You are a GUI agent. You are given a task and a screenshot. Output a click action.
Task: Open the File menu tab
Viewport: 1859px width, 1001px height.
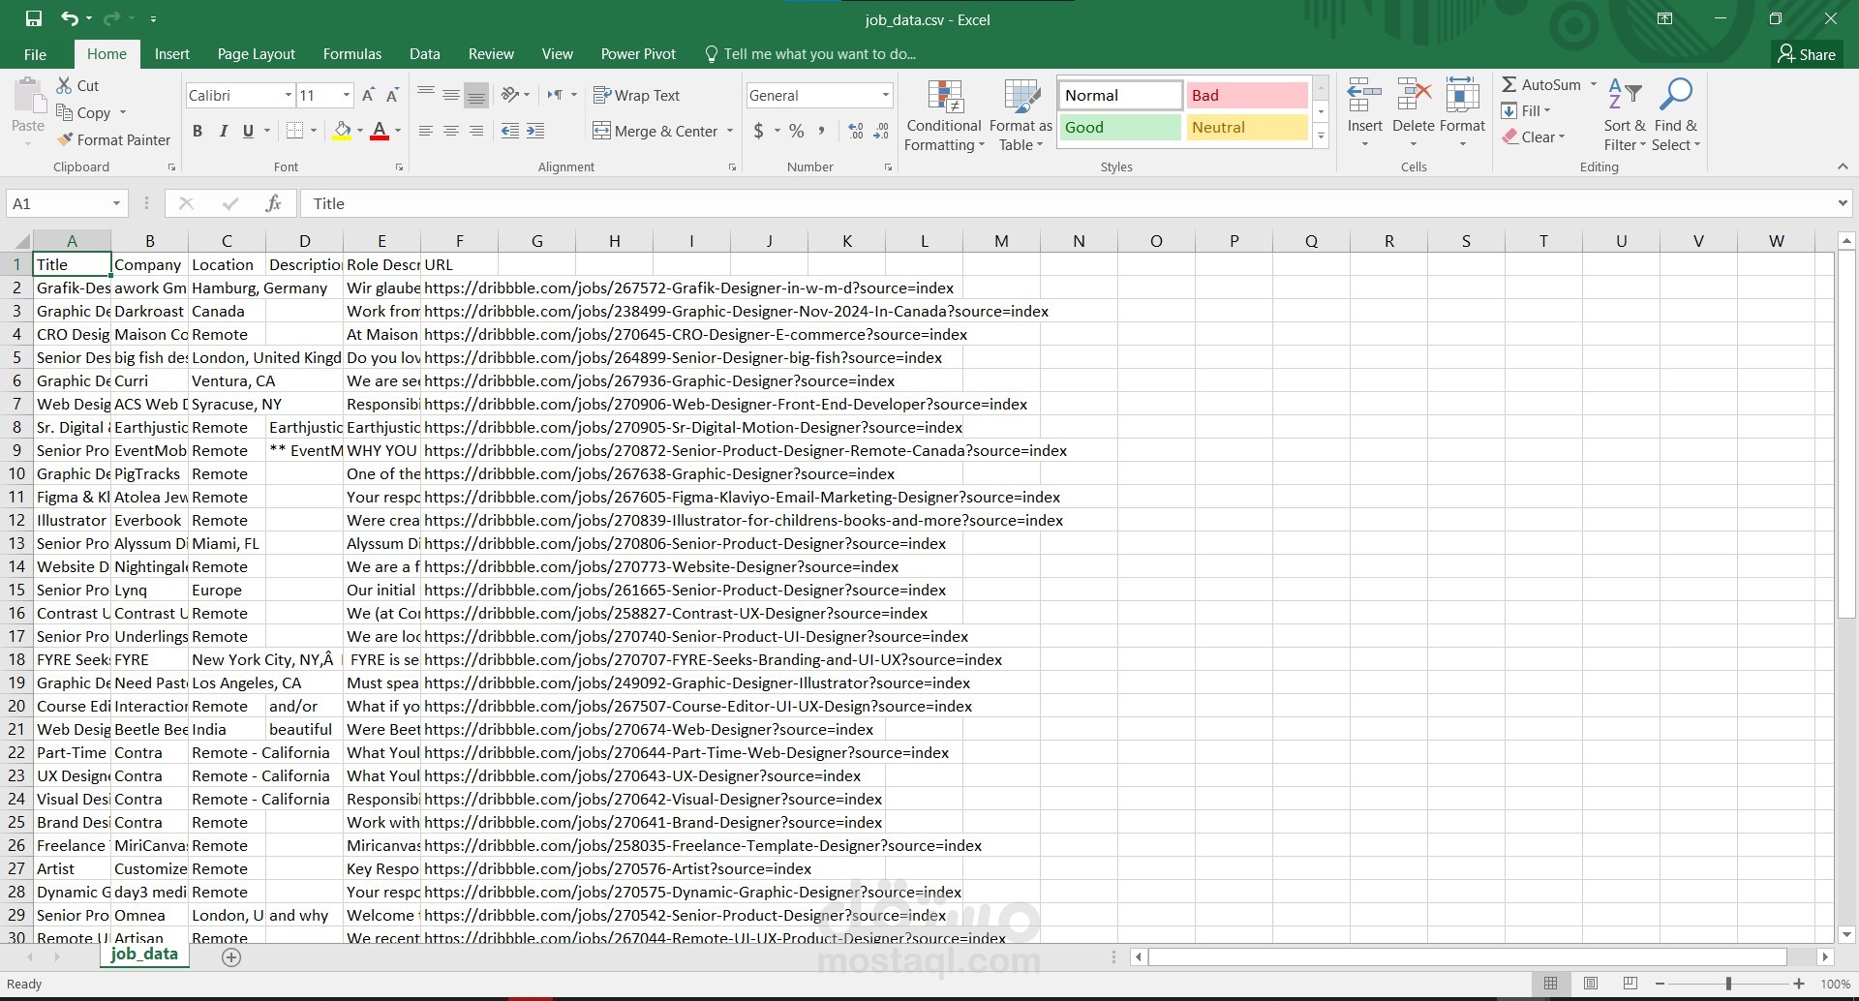tap(35, 54)
